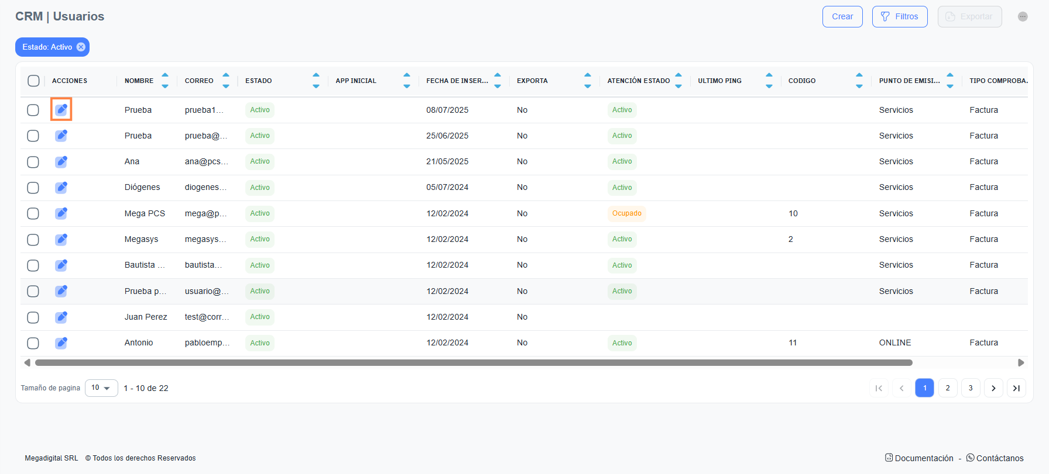The width and height of the screenshot is (1049, 474).
Task: Click edit icon for Mega PCS
Action: (61, 213)
